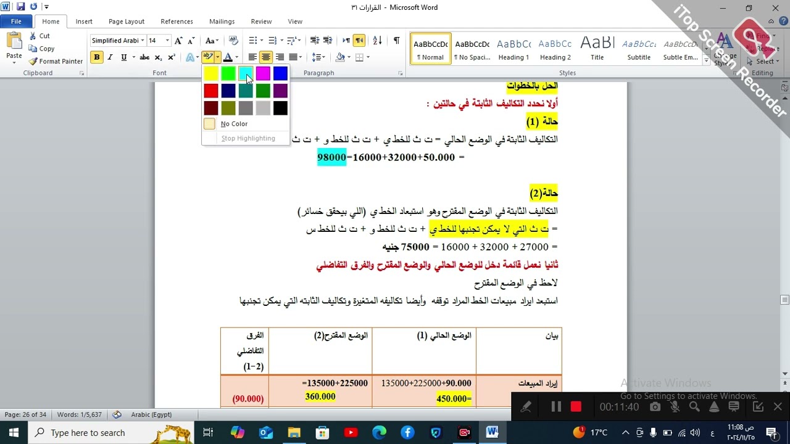Choose the turquoise highlight swatch
790x444 pixels.
click(x=246, y=74)
